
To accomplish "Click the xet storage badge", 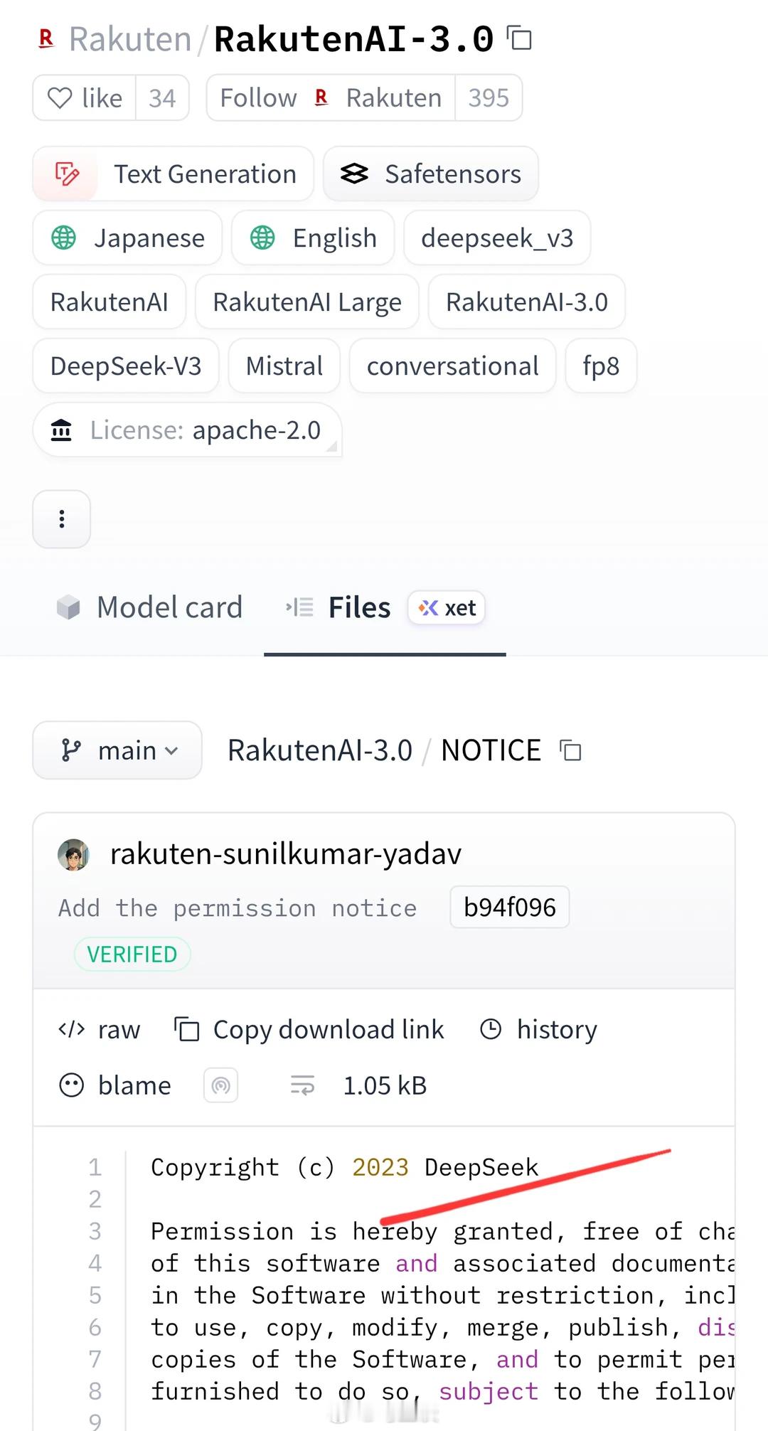I will pos(447,608).
